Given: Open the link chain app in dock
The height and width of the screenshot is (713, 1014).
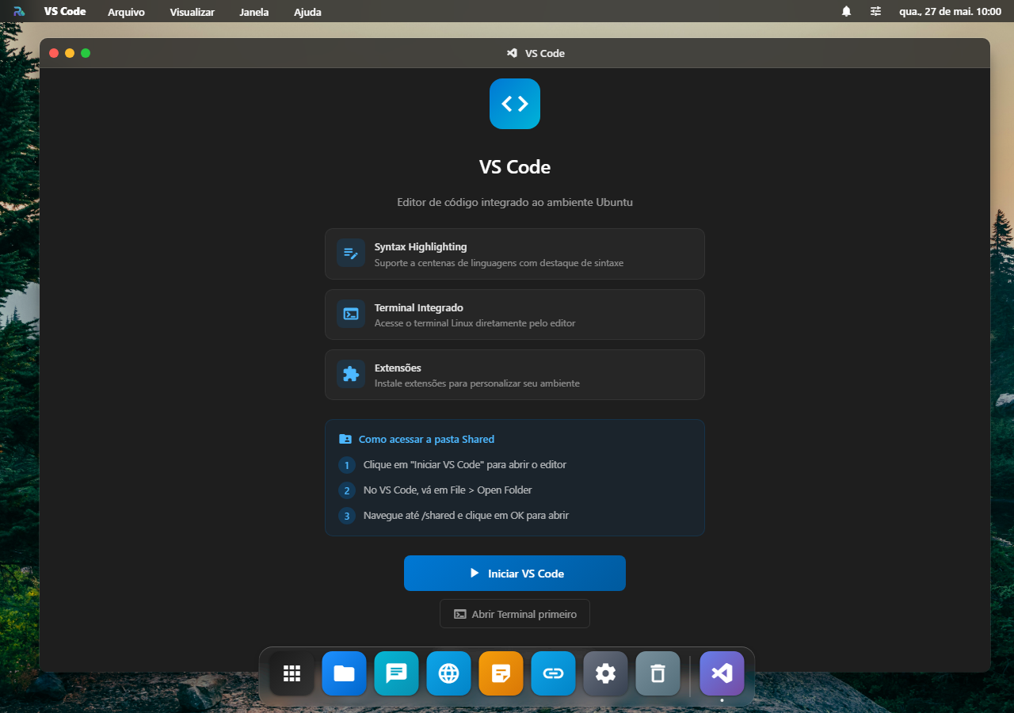Looking at the screenshot, I should [x=553, y=673].
